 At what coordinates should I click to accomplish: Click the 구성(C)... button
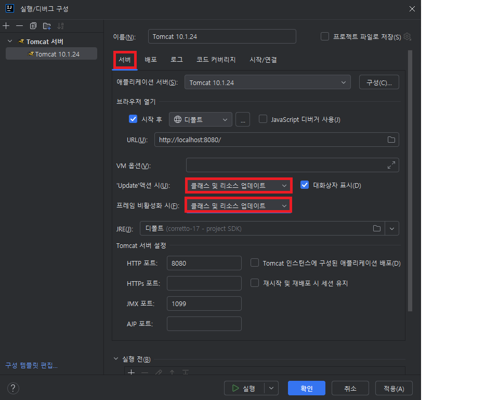pyautogui.click(x=379, y=82)
